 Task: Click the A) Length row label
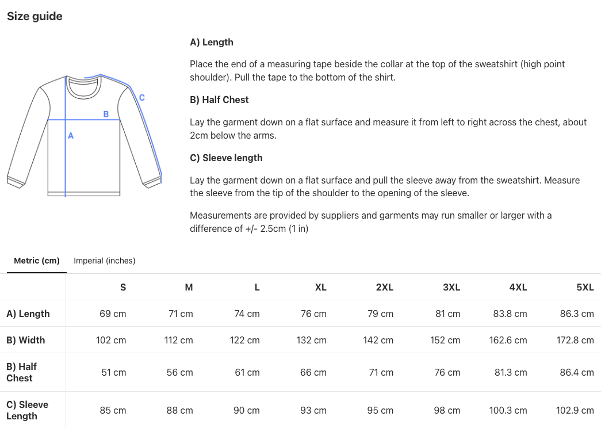click(28, 314)
